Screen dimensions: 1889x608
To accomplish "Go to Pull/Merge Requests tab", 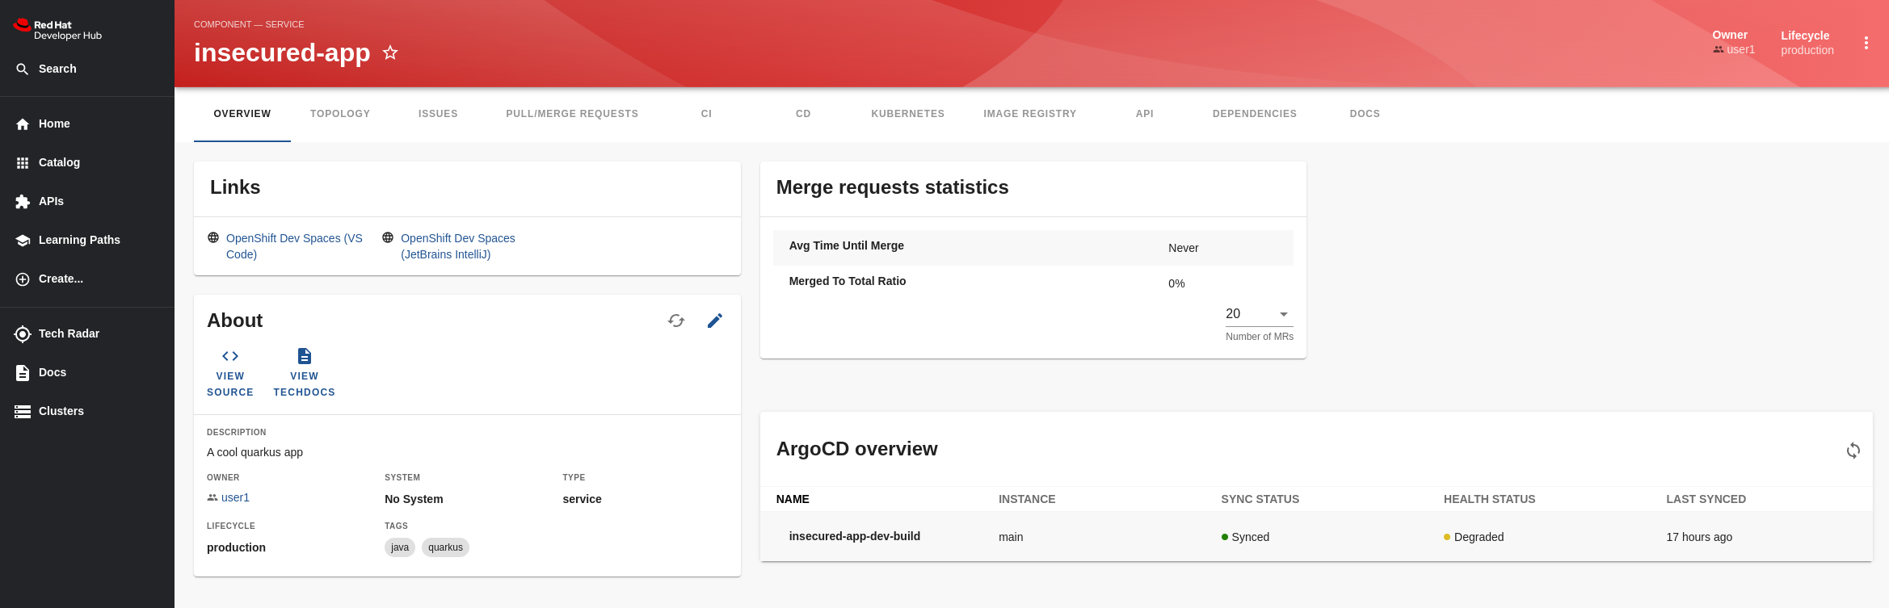I will pos(572,114).
